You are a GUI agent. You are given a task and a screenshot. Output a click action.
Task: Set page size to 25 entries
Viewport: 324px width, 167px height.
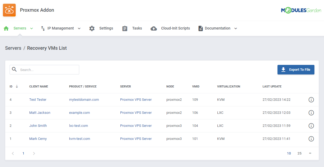[x=299, y=153]
